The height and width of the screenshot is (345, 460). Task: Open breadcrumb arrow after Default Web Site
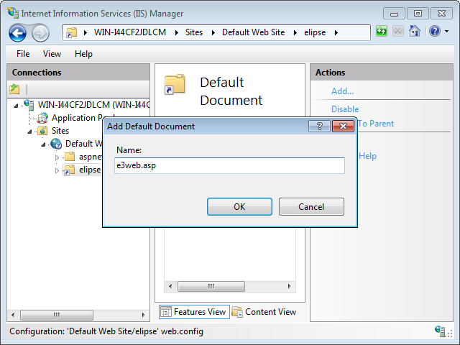click(295, 32)
